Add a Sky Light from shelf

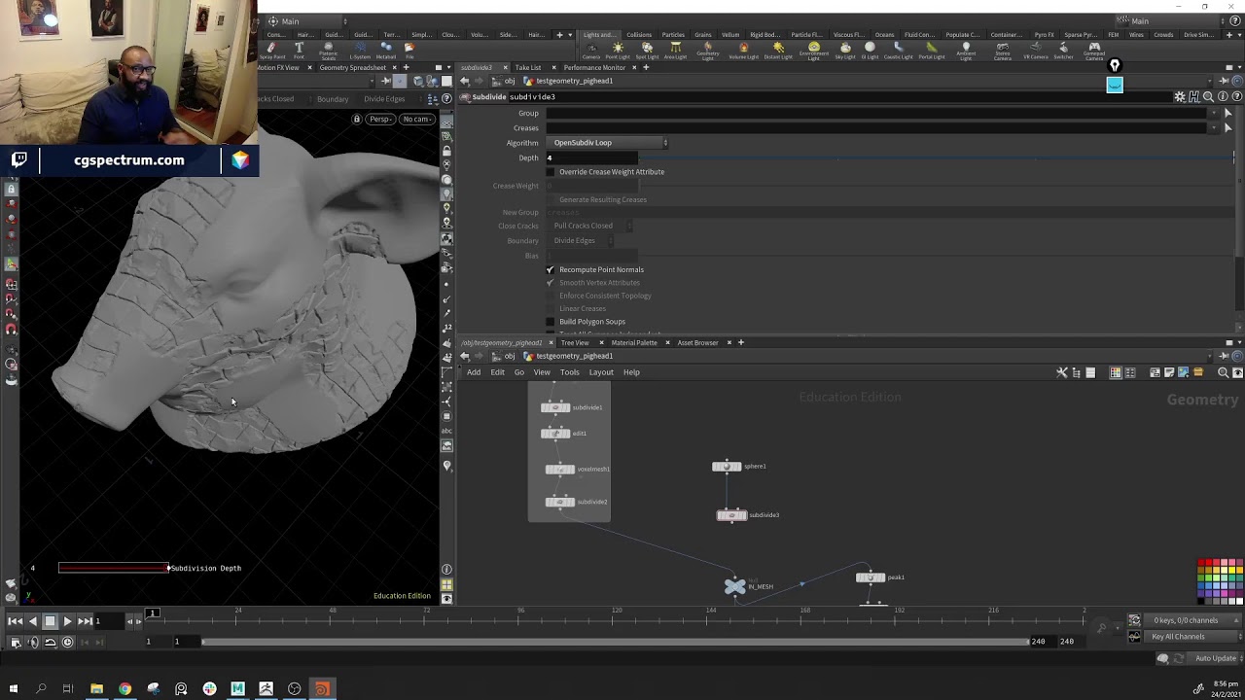845,51
